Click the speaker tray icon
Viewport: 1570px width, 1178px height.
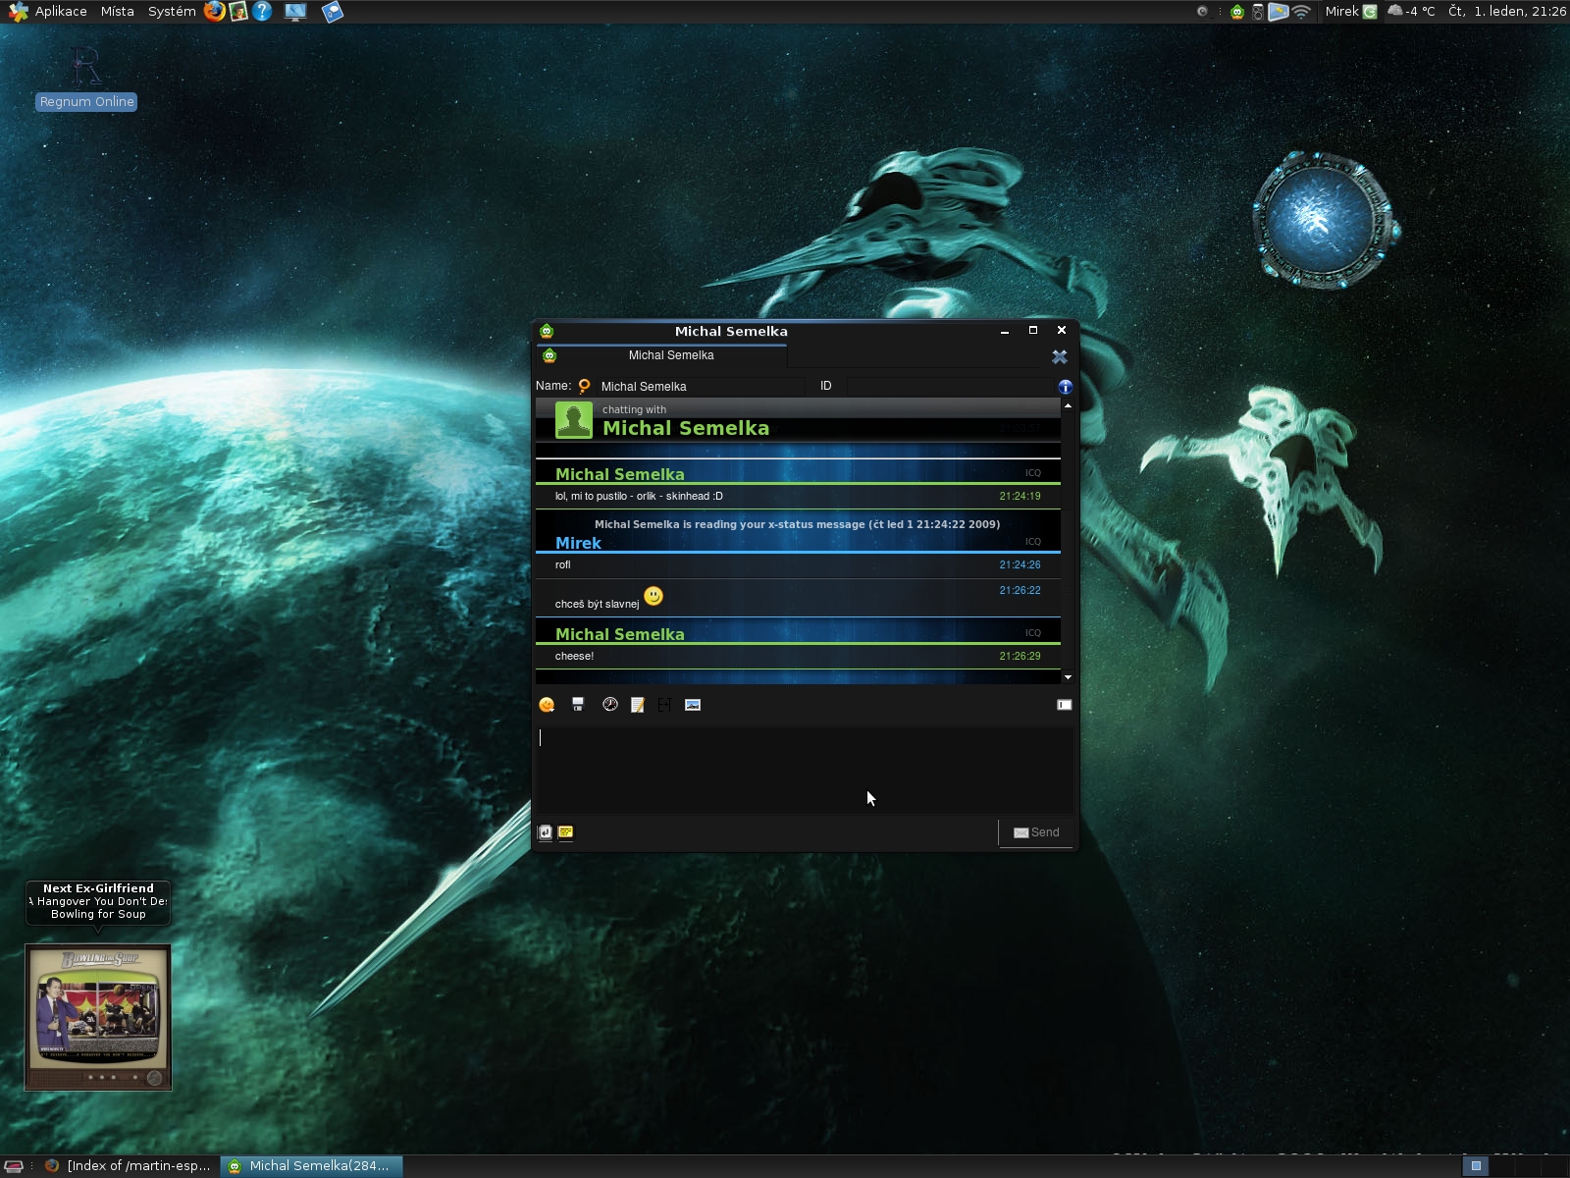1258,12
